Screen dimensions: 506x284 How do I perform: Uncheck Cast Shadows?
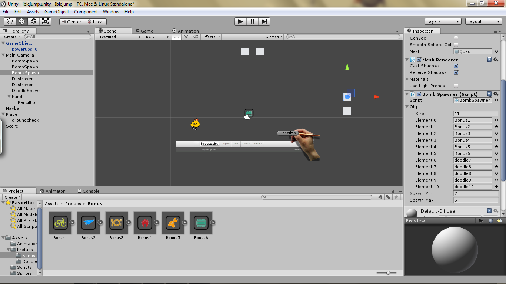(456, 66)
